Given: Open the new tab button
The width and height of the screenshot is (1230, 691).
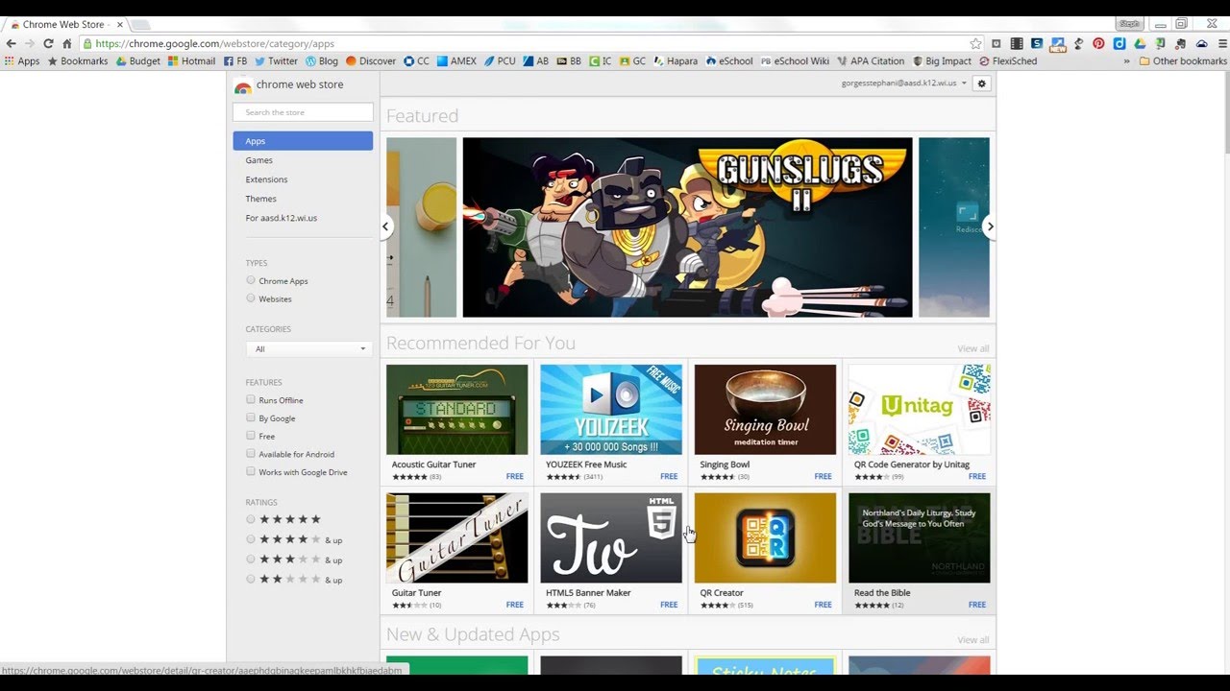Looking at the screenshot, I should [139, 24].
